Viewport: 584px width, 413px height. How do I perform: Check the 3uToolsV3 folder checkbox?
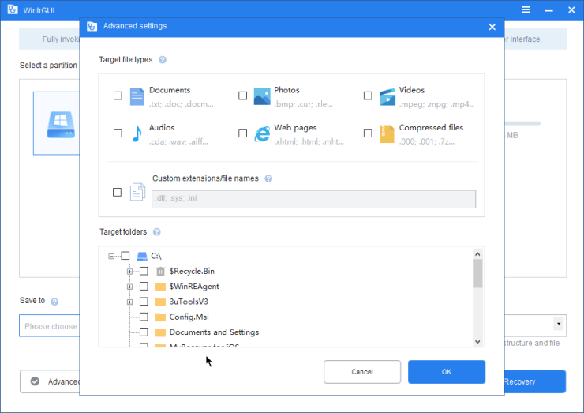(x=144, y=302)
